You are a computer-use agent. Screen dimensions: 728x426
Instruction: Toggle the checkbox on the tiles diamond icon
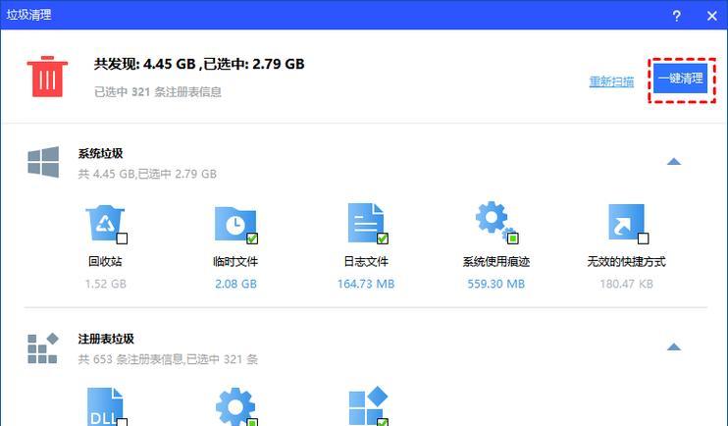point(382,422)
